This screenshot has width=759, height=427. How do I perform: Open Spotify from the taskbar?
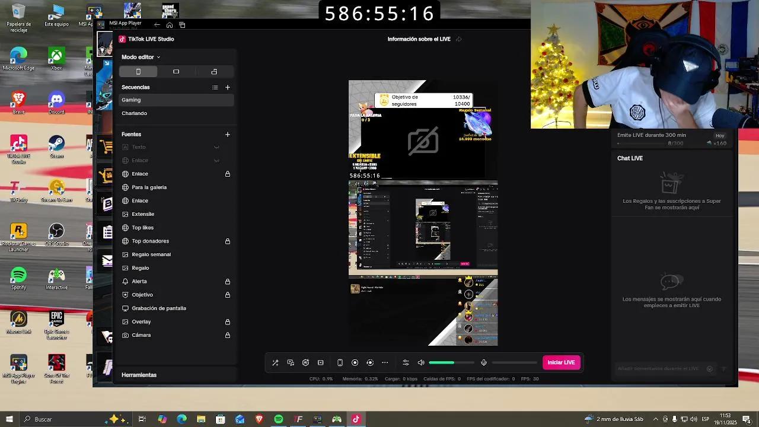coord(279,419)
